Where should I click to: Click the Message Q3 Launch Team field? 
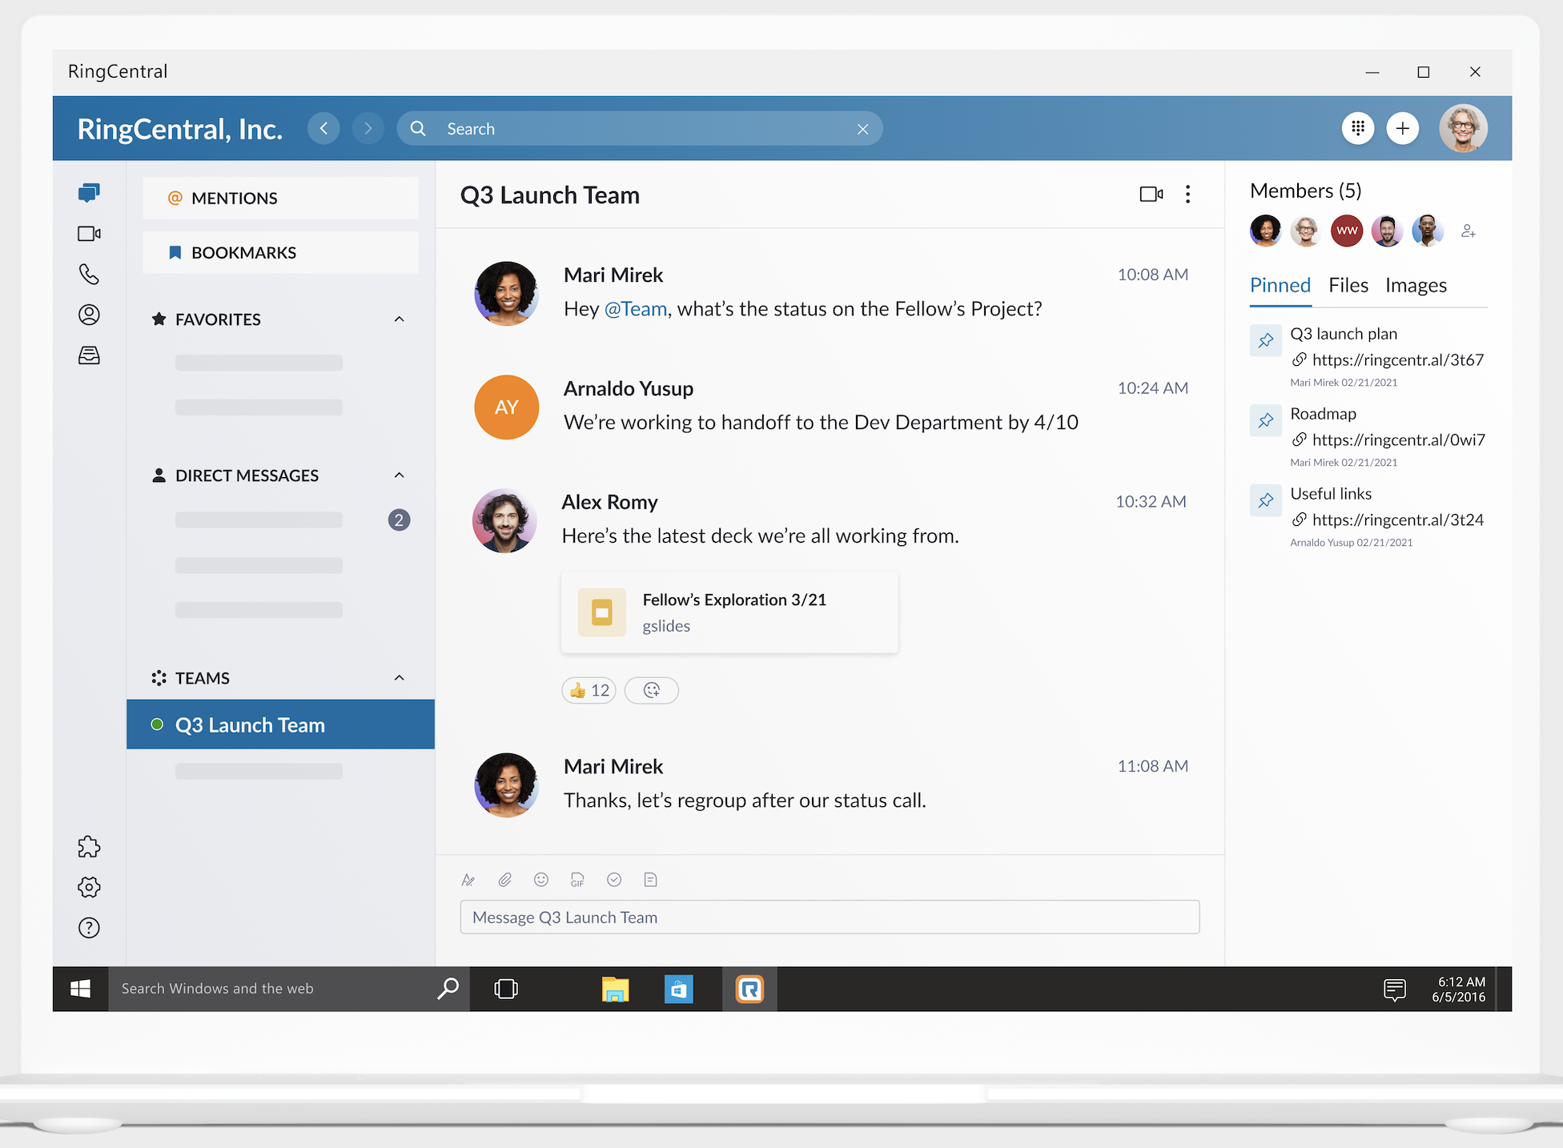pos(830,917)
